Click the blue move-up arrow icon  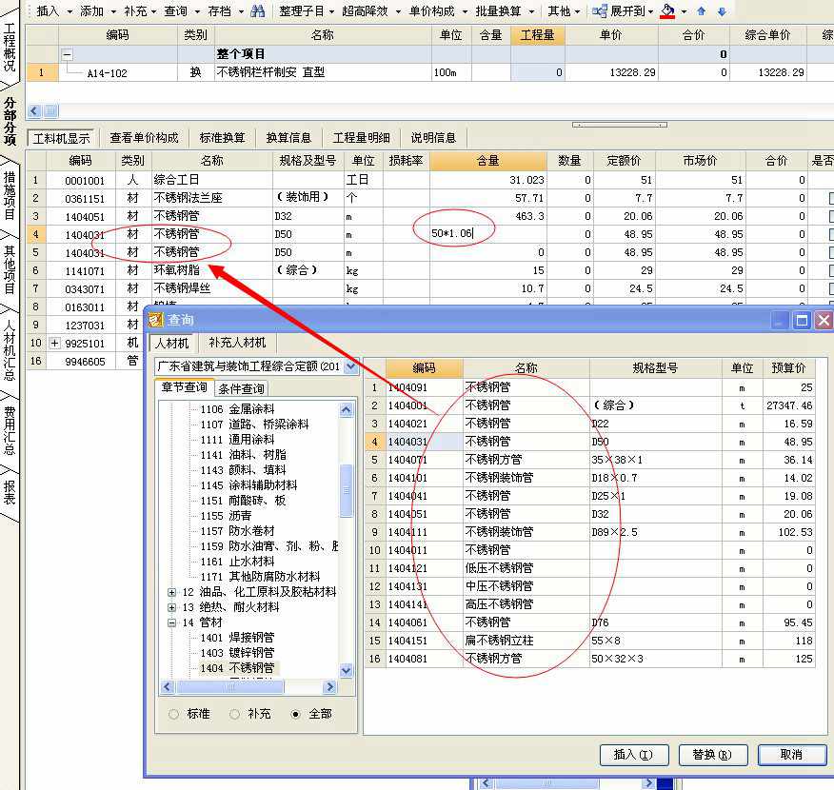701,11
